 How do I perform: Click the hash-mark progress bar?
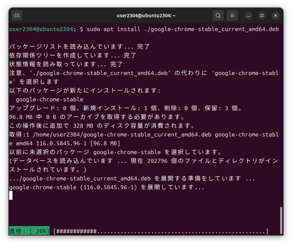point(160,231)
